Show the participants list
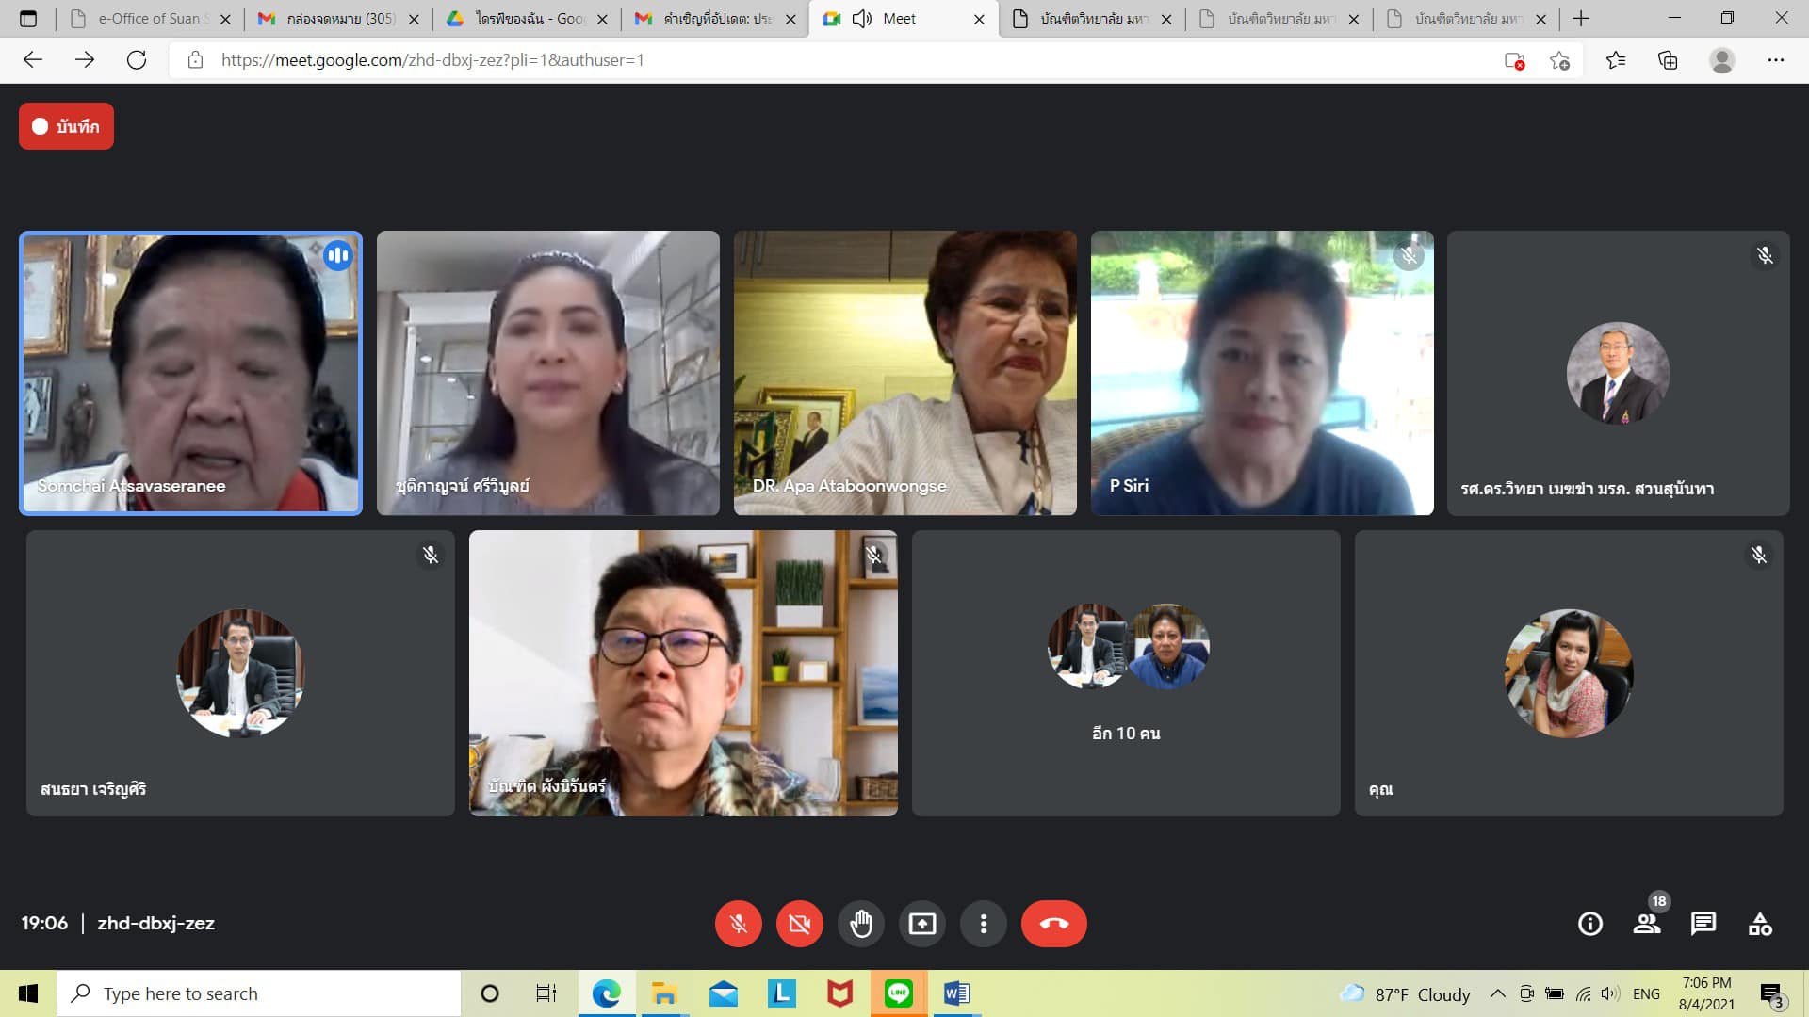This screenshot has height=1017, width=1809. point(1646,924)
